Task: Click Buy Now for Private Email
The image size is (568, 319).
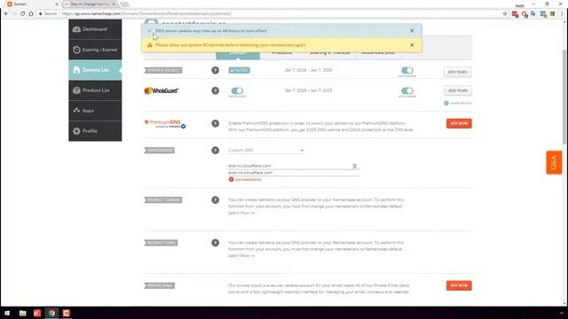Action: [459, 285]
